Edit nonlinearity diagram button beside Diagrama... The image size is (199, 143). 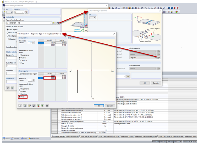(x=158, y=58)
